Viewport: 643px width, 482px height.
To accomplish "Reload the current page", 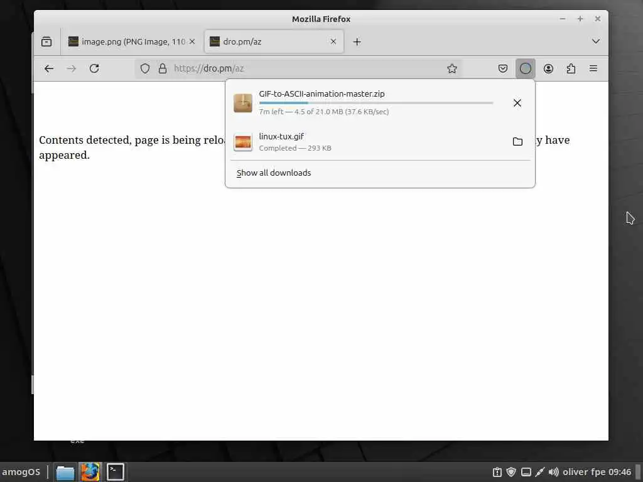I will [94, 68].
